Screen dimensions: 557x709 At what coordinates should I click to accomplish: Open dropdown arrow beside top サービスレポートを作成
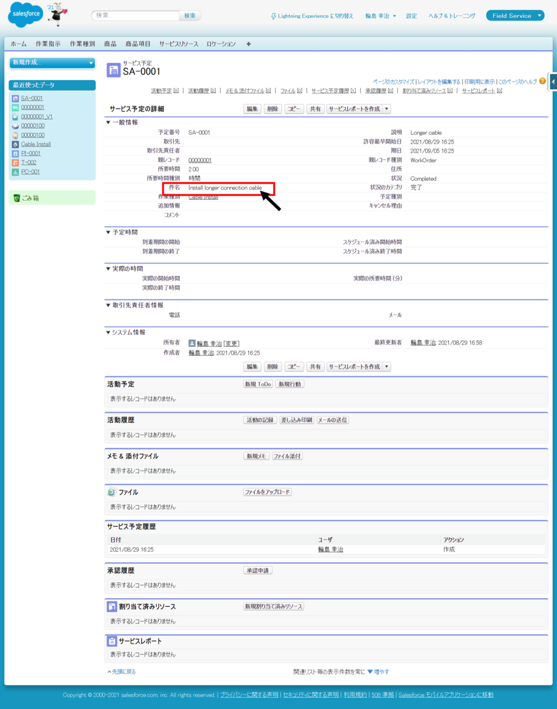tap(387, 109)
